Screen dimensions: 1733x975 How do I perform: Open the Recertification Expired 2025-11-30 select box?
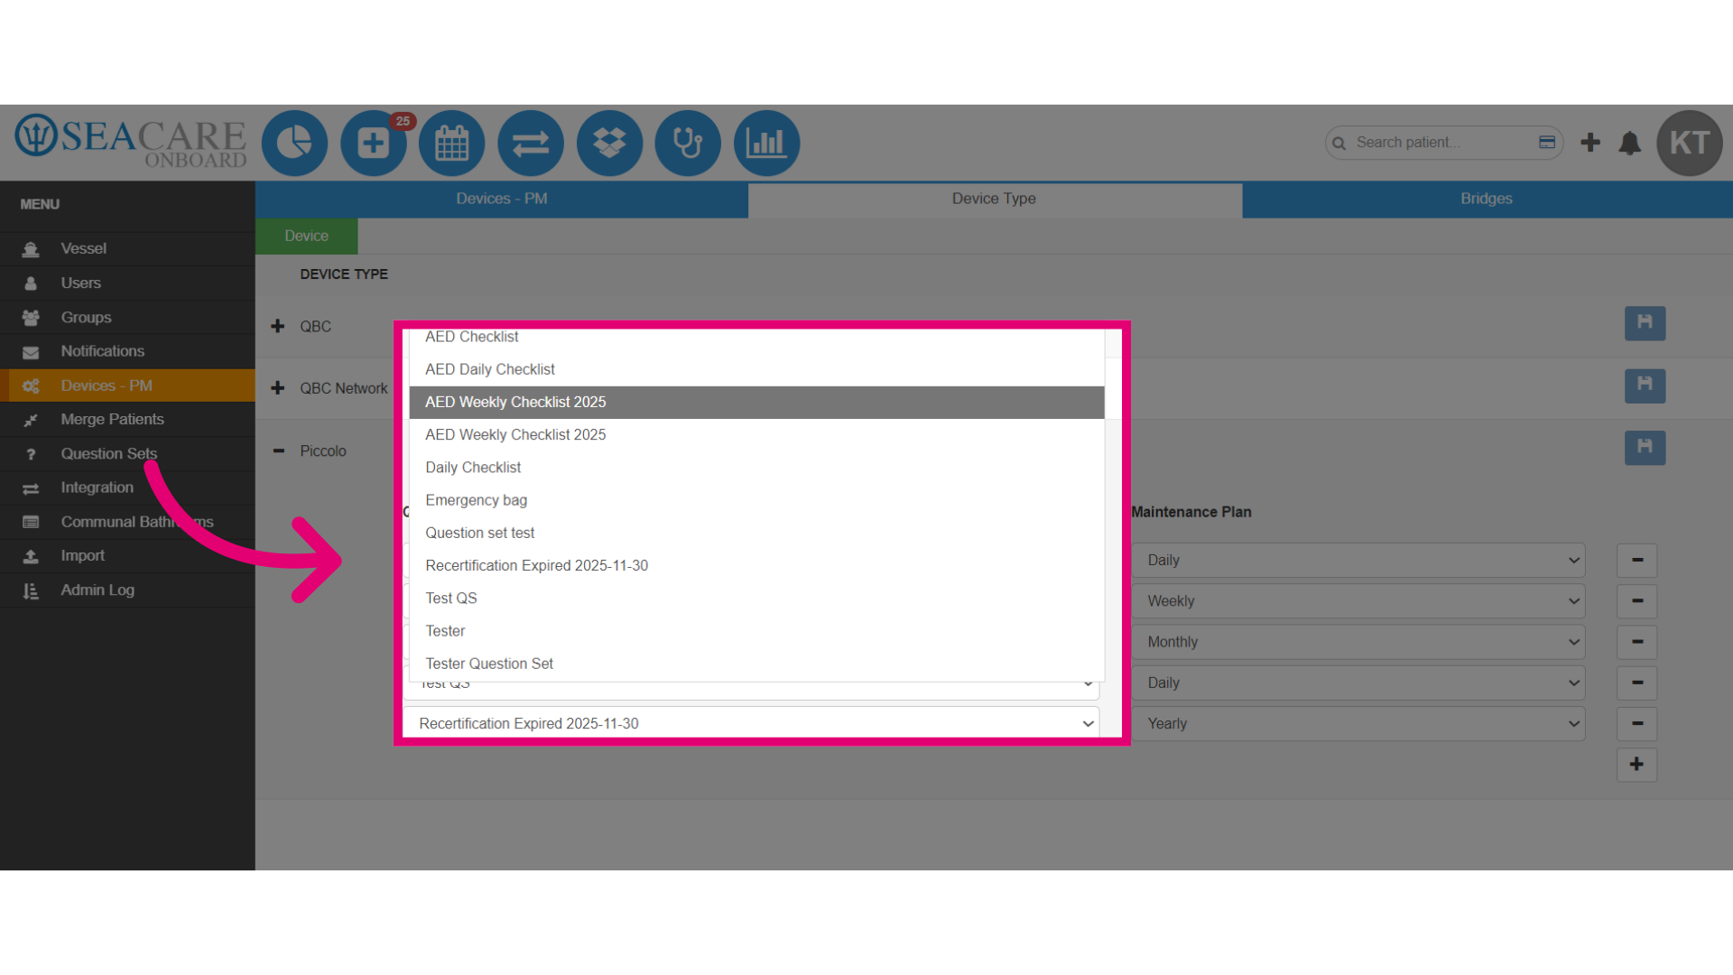[x=751, y=723]
